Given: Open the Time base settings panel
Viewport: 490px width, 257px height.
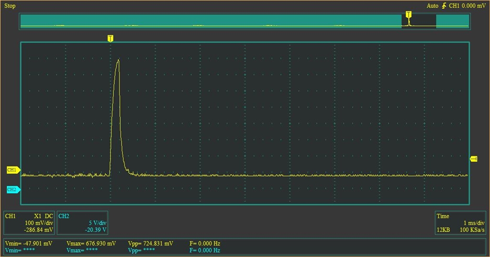Looking at the screenshot, I should (x=460, y=223).
